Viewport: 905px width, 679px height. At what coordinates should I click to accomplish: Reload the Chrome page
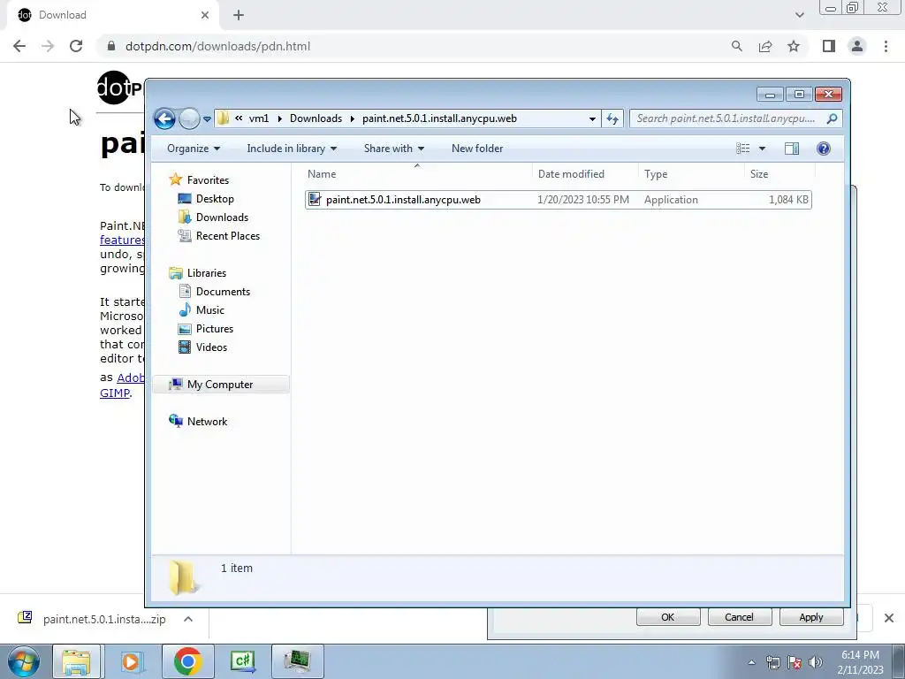[x=76, y=46]
